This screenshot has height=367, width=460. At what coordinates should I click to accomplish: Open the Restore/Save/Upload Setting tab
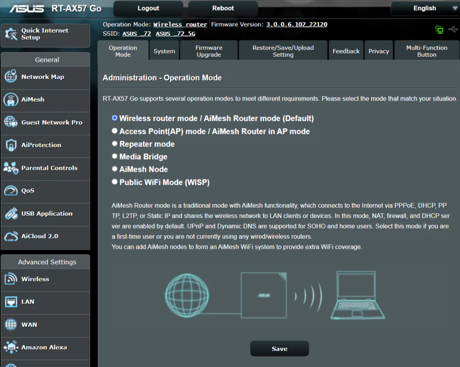(x=283, y=51)
